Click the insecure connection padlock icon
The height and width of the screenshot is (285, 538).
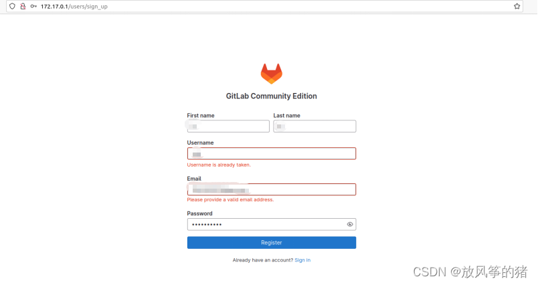23,6
